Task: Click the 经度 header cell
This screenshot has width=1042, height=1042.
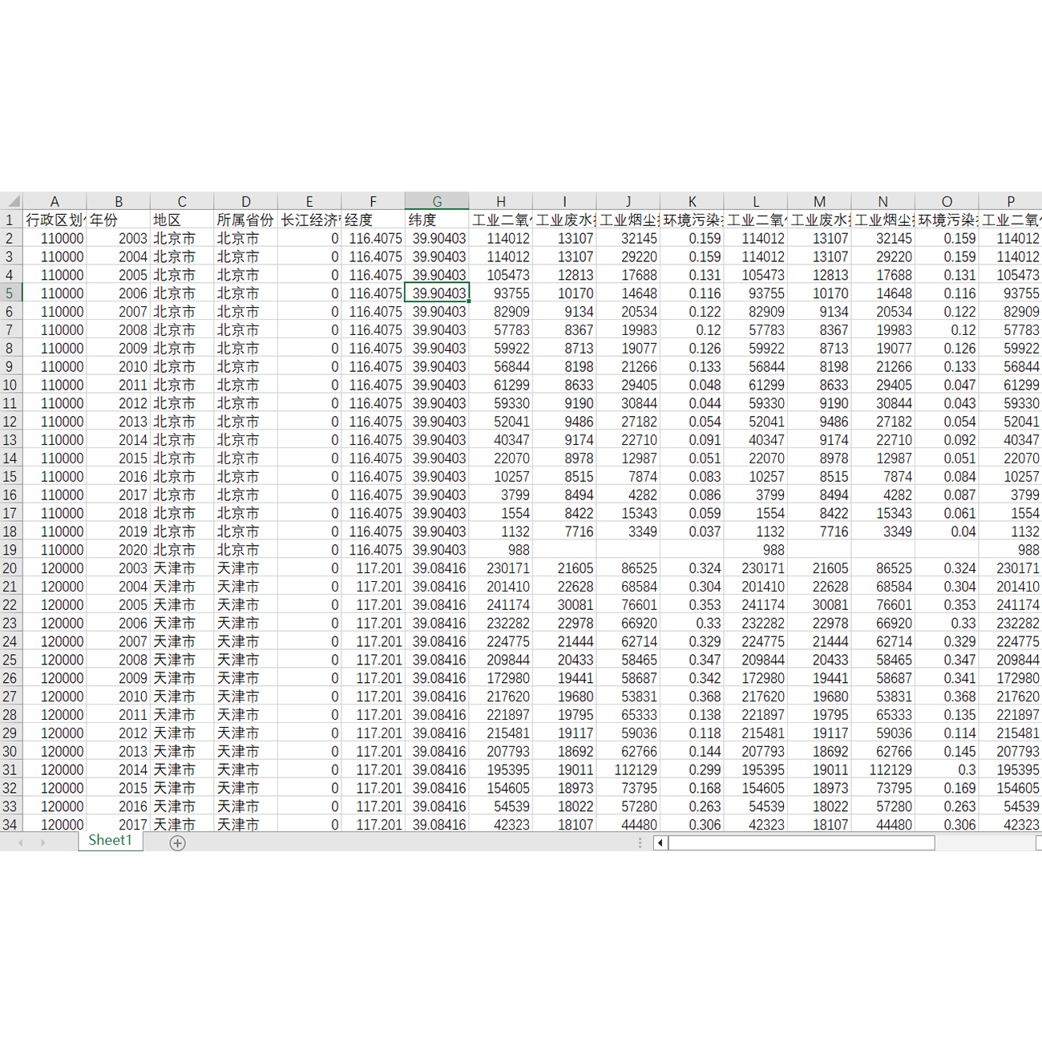Action: (x=373, y=220)
